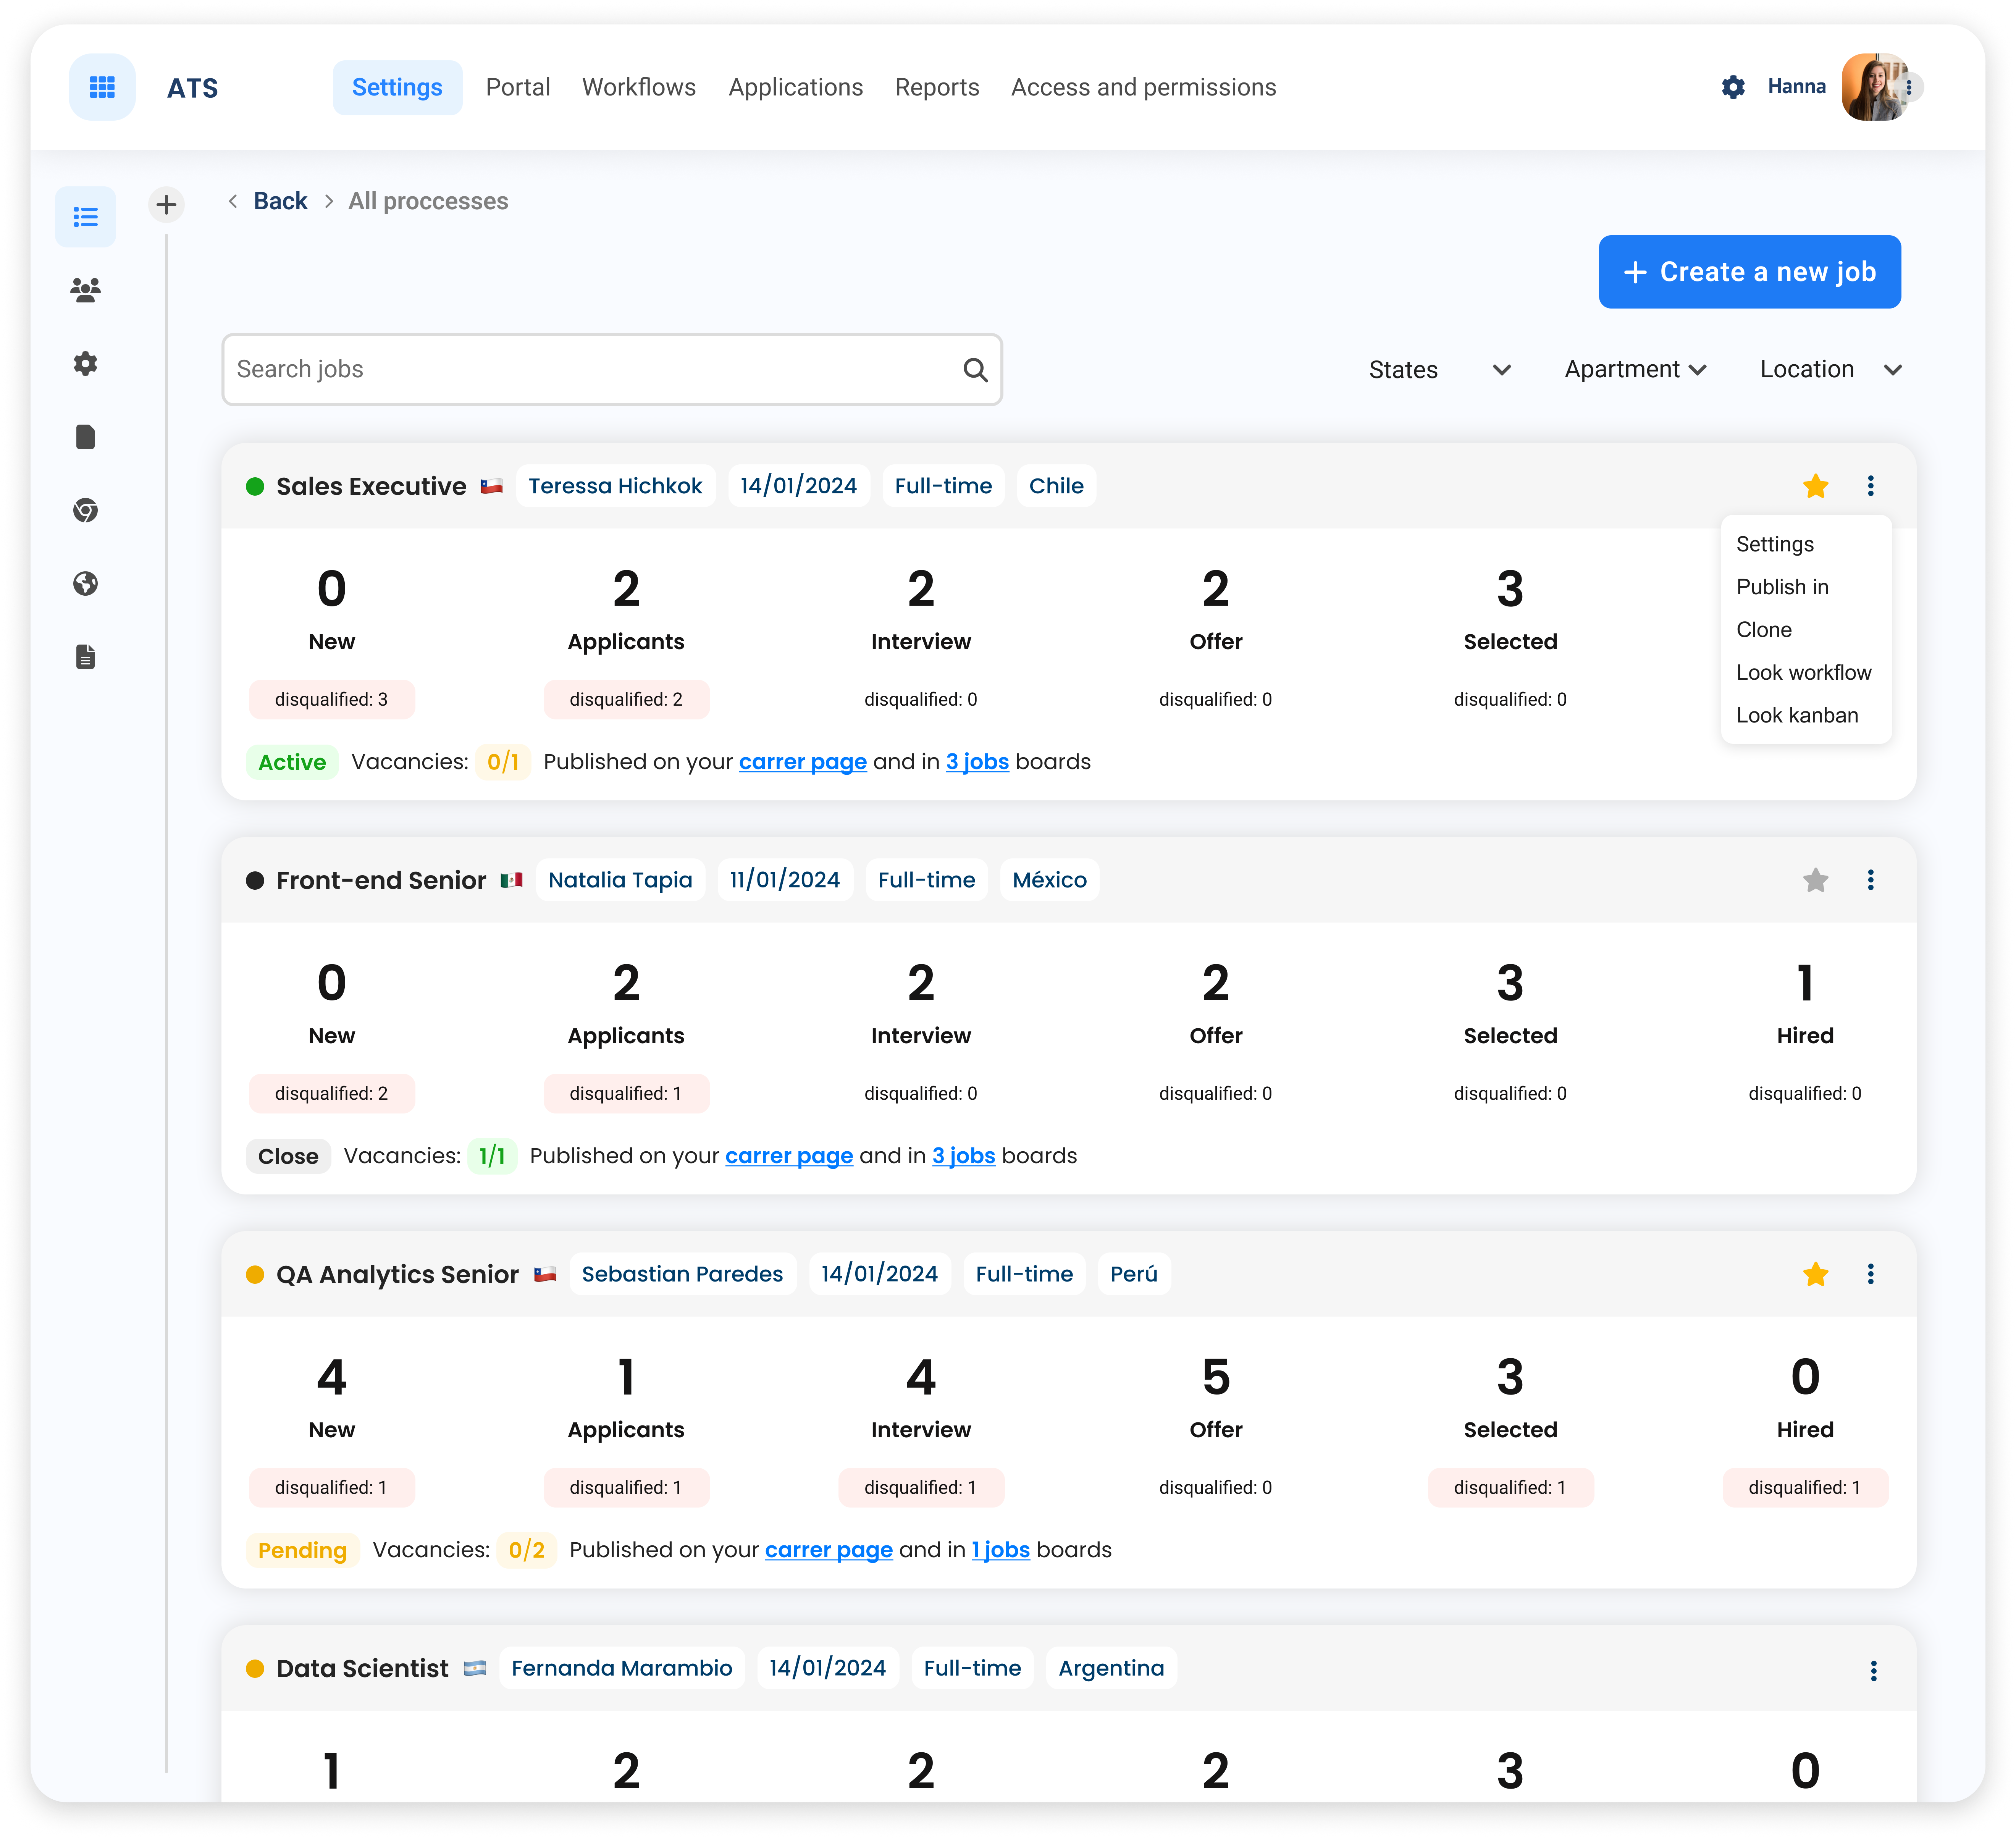Expand the Location filter dropdown
Image resolution: width=2016 pixels, height=1839 pixels.
[1831, 370]
